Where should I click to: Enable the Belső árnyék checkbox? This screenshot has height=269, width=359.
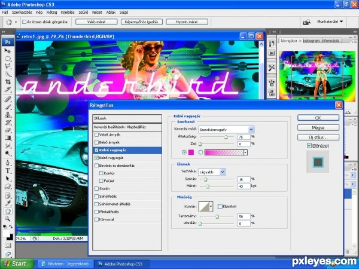[96, 142]
